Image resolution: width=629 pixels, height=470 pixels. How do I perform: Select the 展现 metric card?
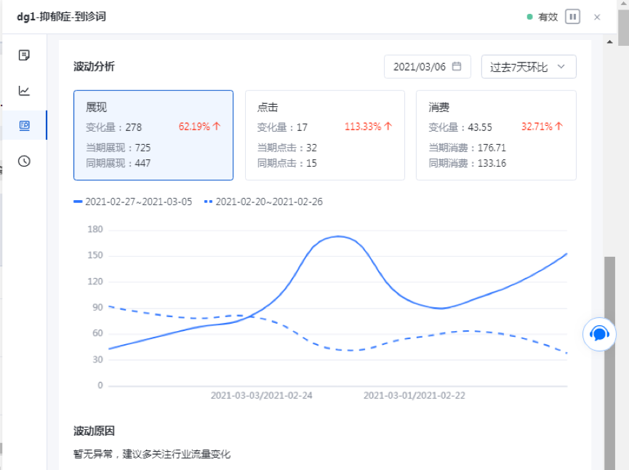point(153,135)
